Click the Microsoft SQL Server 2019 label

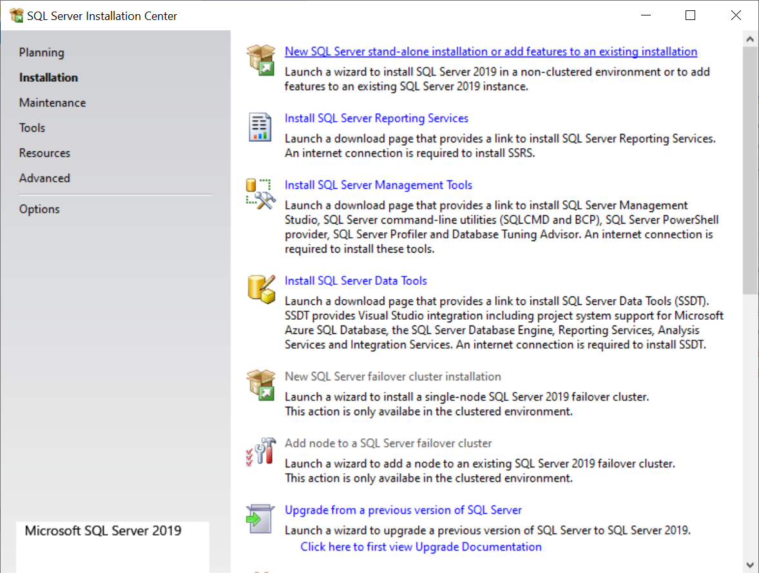click(x=103, y=531)
